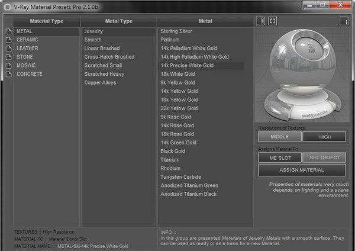Close the V-Ray Material Presets window
This screenshot has height=251, width=355.
tap(340, 5)
